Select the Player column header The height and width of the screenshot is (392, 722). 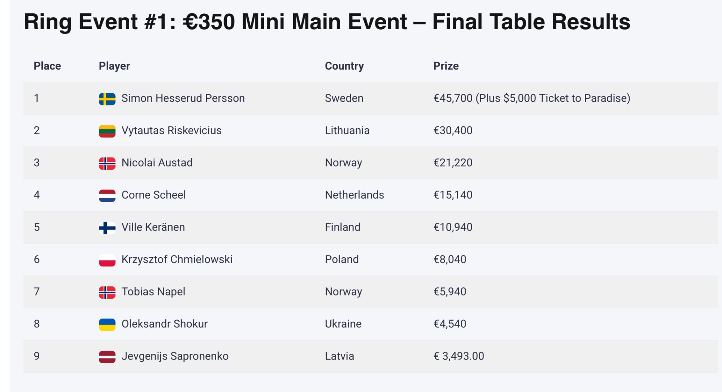tap(114, 66)
